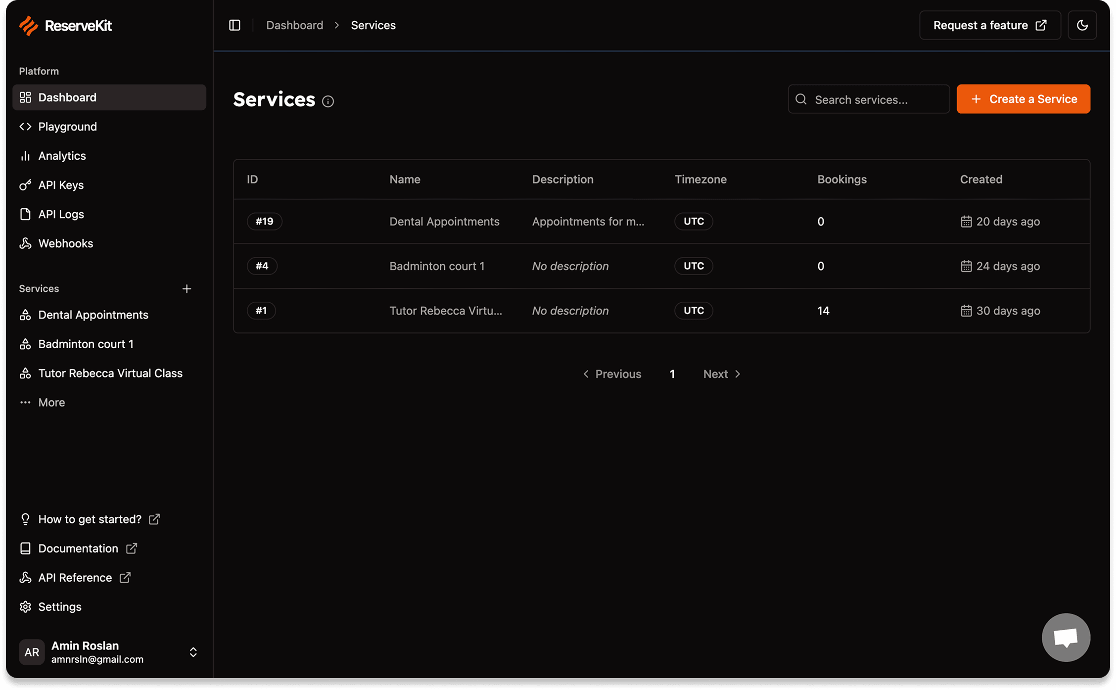Expand More services in the sidebar
The width and height of the screenshot is (1116, 690).
click(109, 403)
